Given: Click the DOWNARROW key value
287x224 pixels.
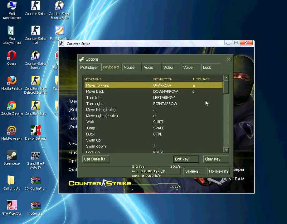Looking at the screenshot, I should tap(165, 91).
